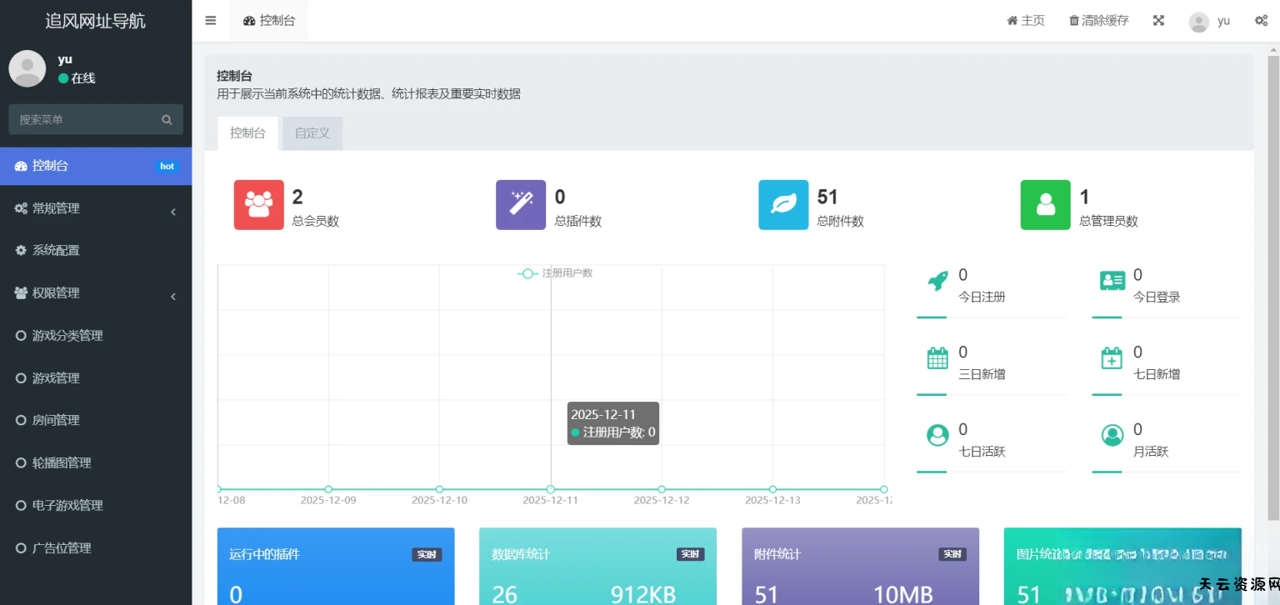Screen dimensions: 1280x605
Task: Click the 清除缓存 button
Action: (1098, 21)
